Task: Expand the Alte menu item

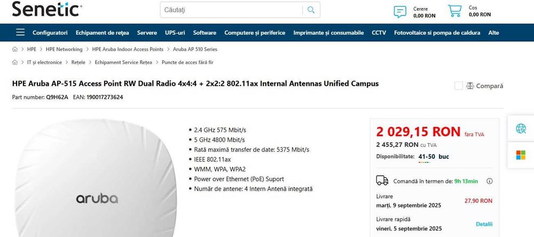Action: [493, 32]
